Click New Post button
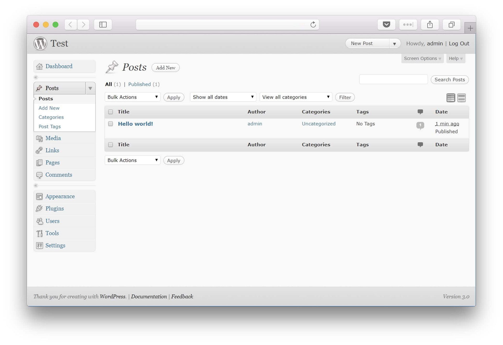This screenshot has width=503, height=345. [367, 44]
